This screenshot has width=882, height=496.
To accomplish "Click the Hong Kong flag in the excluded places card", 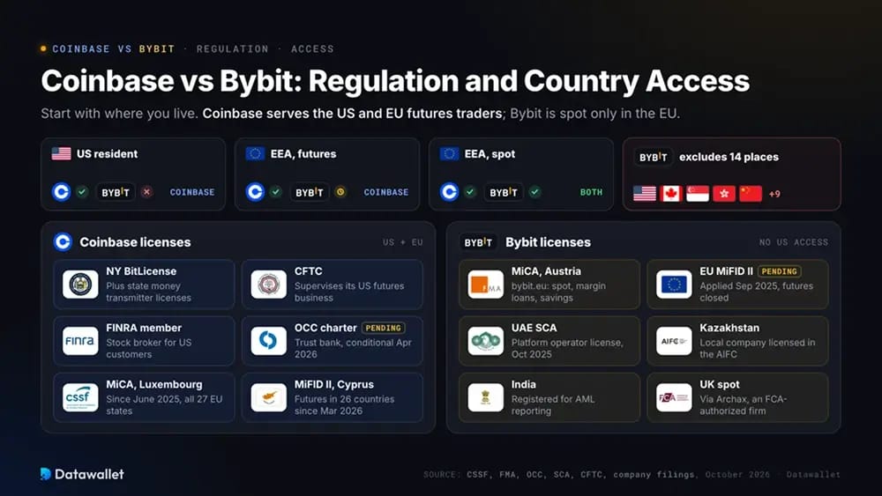I will pyautogui.click(x=724, y=194).
